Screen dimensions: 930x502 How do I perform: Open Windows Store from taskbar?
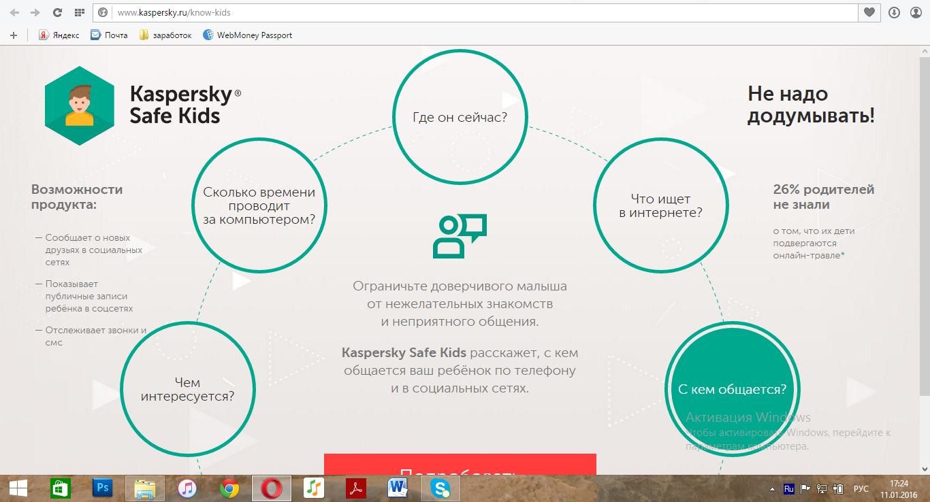click(x=61, y=488)
